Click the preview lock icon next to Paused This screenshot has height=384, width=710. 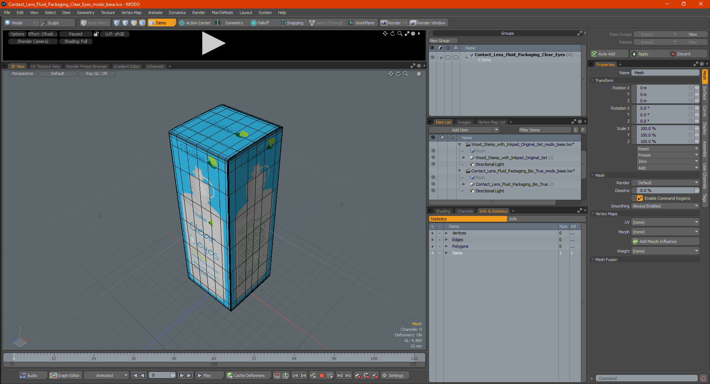click(96, 34)
